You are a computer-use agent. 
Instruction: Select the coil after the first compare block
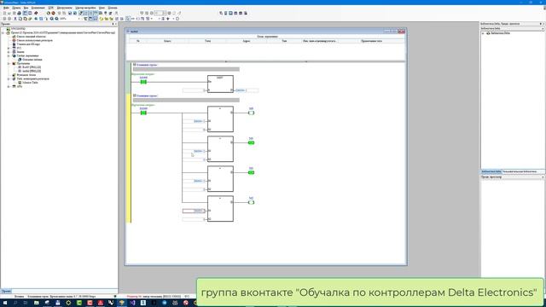coord(251,113)
